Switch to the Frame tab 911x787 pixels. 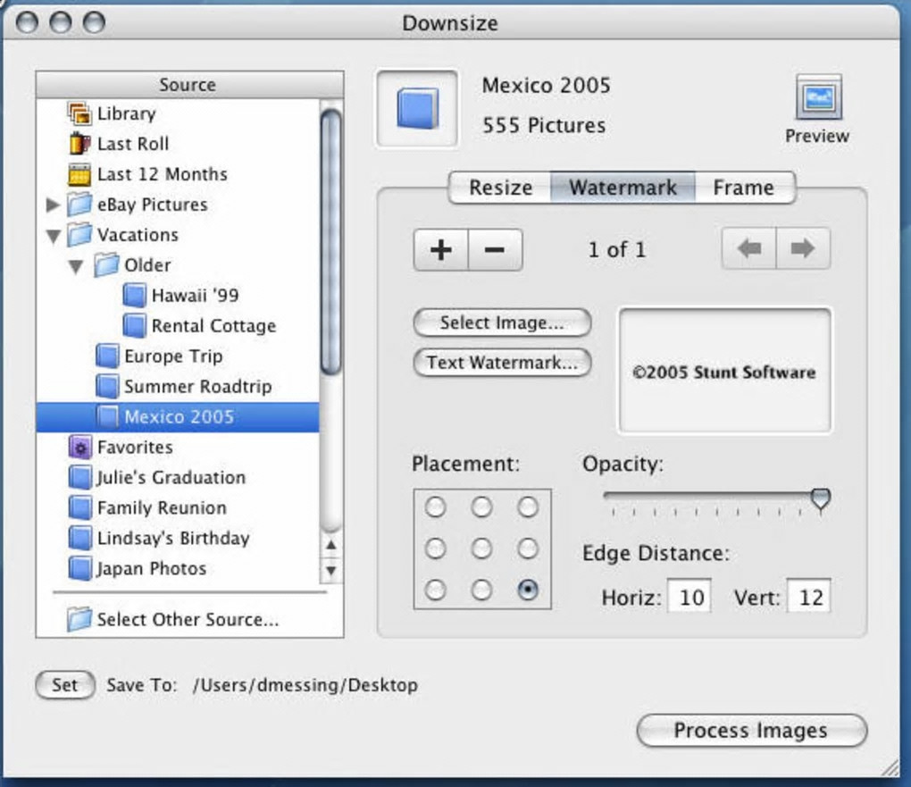[x=744, y=188]
